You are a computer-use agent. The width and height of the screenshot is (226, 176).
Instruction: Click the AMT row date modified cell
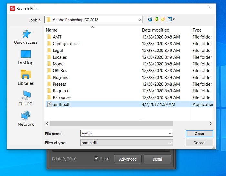161,37
